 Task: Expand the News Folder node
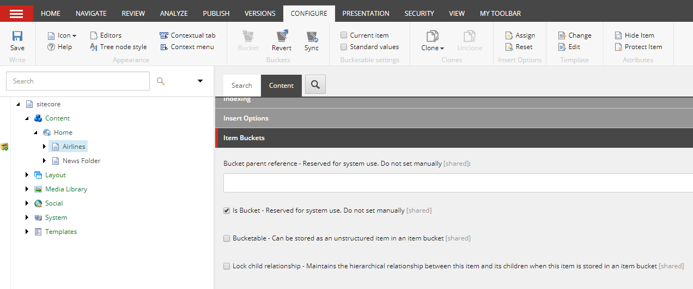coord(45,161)
